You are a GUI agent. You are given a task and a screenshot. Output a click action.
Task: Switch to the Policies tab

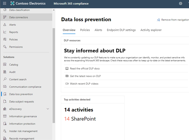coord(85,30)
